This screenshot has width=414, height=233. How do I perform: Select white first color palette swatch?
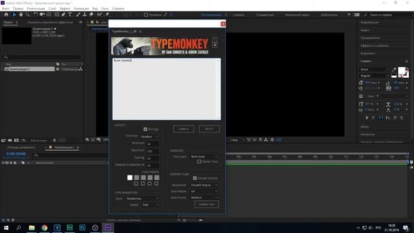coord(129,177)
